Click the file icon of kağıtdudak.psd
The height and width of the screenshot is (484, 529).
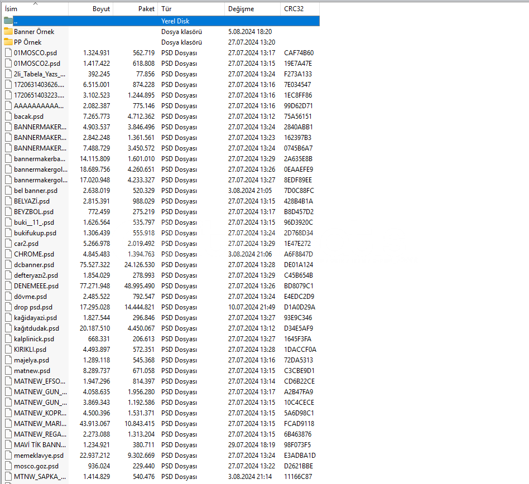coord(8,328)
